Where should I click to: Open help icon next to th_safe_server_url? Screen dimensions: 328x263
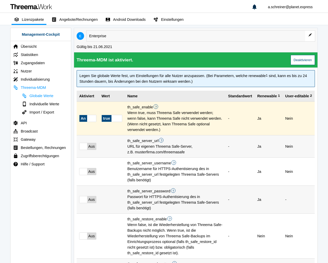pyautogui.click(x=161, y=140)
